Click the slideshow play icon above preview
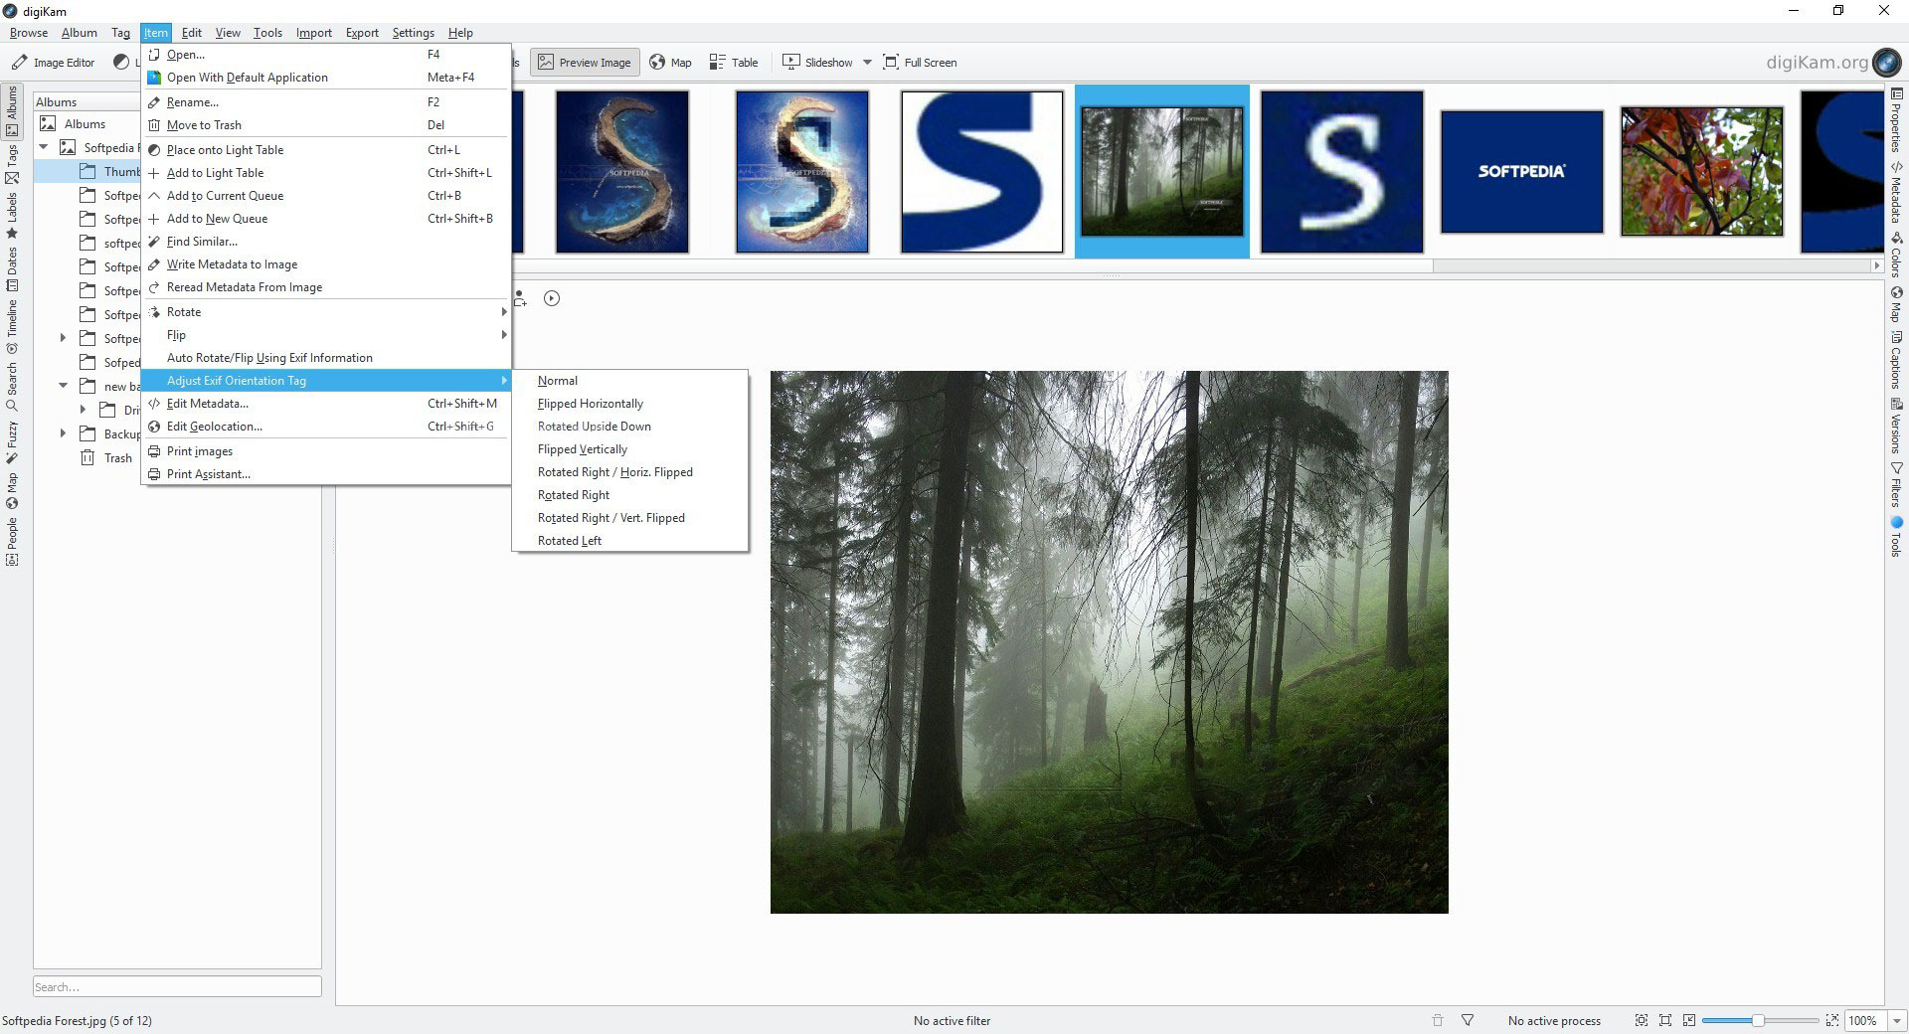Screen dimensions: 1909x1034 coord(552,298)
